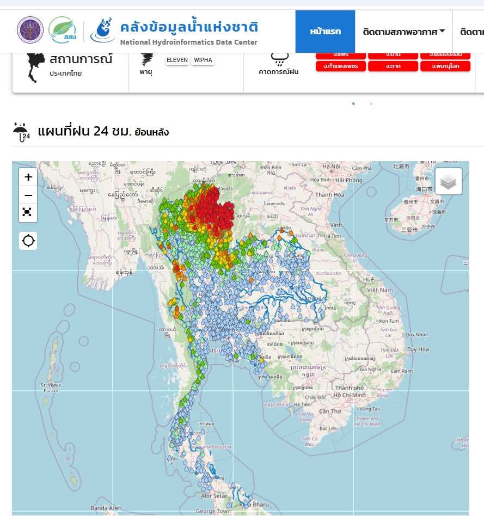Screen dimensions: 484x516
Task: Expand the ติดตามสภาพอากาศ dropdown menu
Action: pyautogui.click(x=404, y=32)
